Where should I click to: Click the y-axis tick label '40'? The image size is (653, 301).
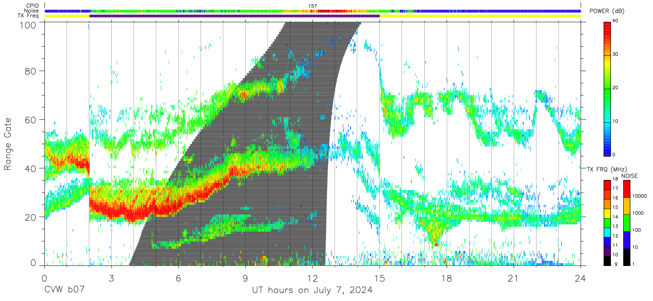[x=31, y=168]
